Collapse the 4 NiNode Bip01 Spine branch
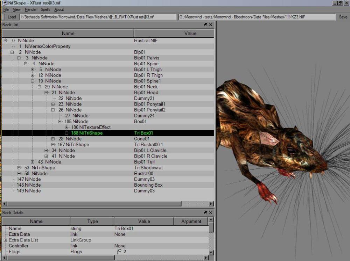The width and height of the screenshot is (350, 261). tap(26, 64)
